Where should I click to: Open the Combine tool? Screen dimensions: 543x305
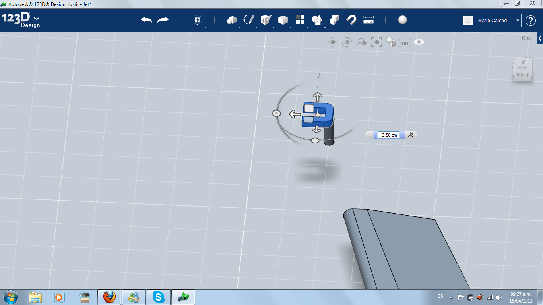click(x=334, y=20)
